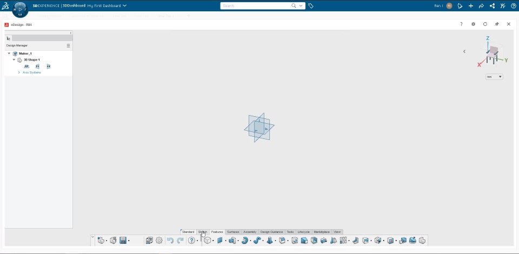519x254 pixels.
Task: Switch to the Features tab
Action: click(x=217, y=232)
